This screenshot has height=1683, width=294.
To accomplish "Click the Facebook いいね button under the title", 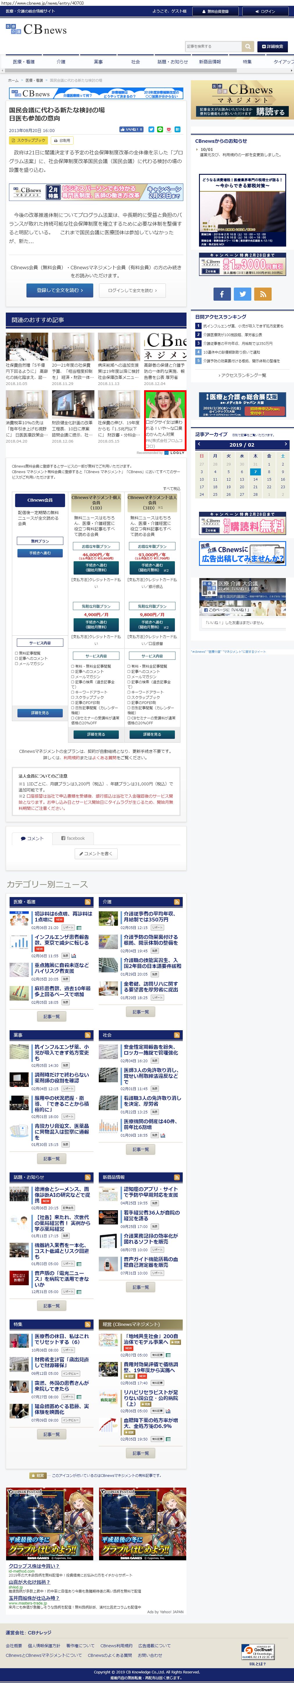I will [131, 130].
